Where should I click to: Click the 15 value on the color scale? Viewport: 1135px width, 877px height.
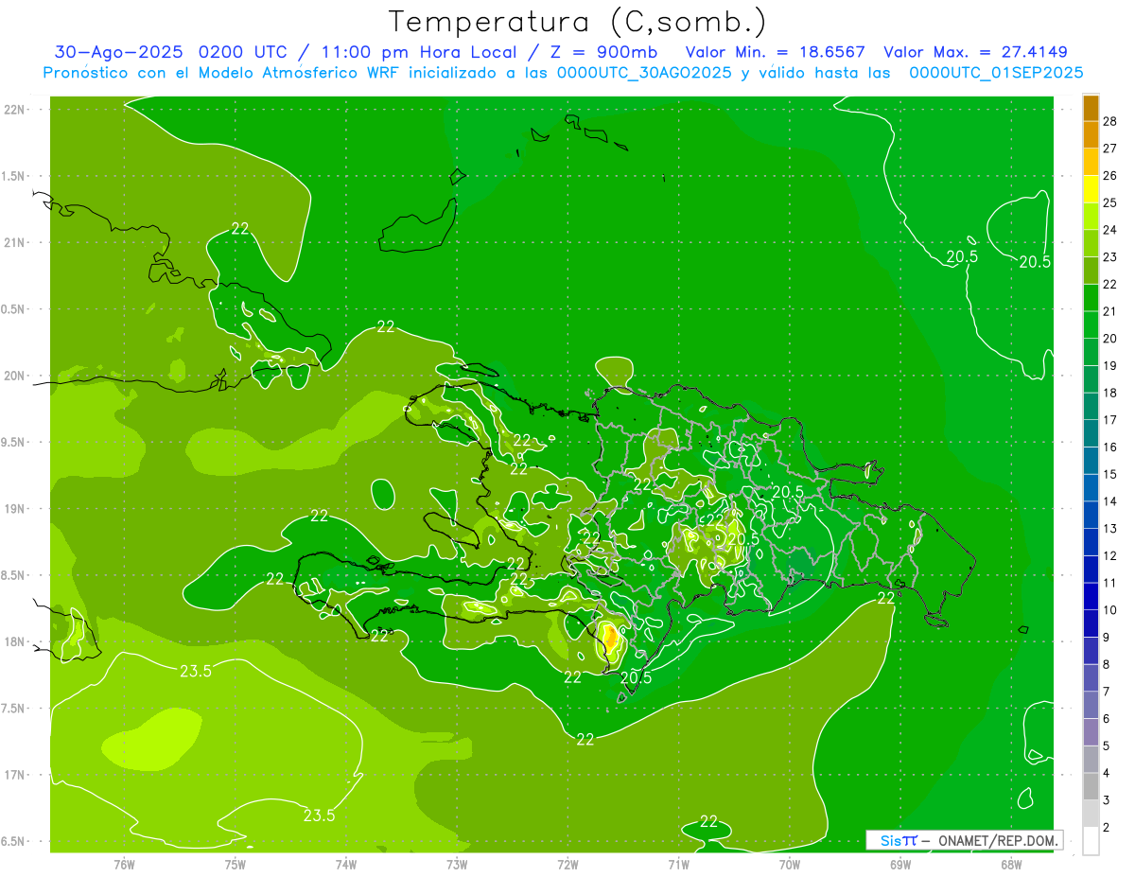tap(1110, 474)
